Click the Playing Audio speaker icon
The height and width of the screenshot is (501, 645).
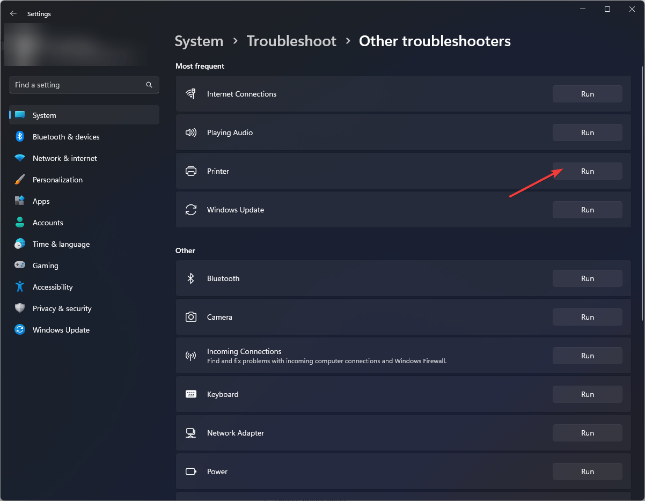click(x=190, y=132)
